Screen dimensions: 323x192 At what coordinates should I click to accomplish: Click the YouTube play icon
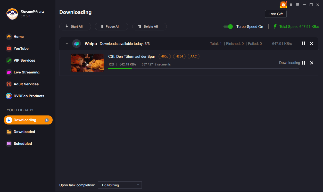point(9,48)
